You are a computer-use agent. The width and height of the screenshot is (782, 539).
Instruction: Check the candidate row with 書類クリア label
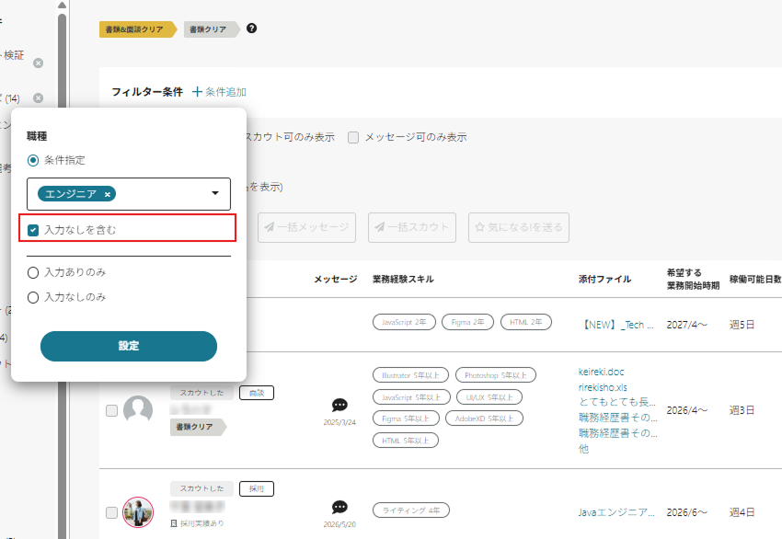[x=111, y=410]
